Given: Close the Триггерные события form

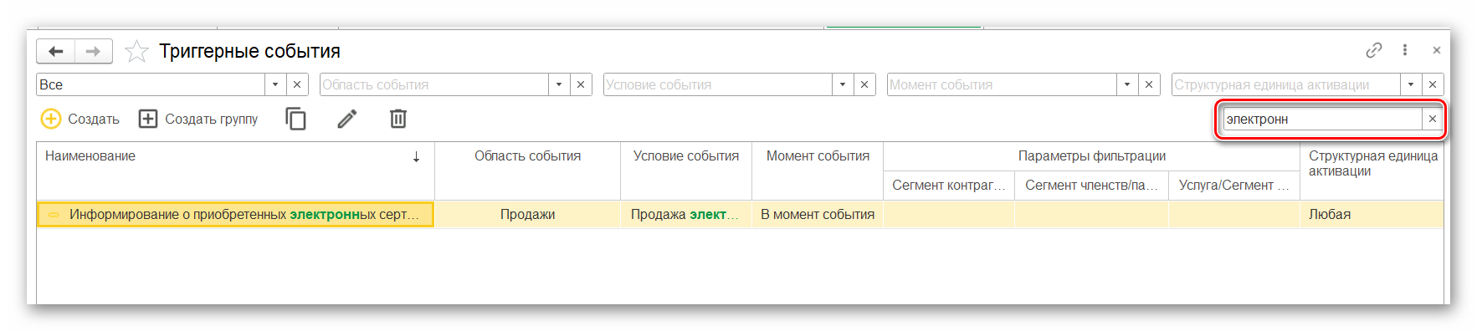Looking at the screenshot, I should tap(1436, 50).
